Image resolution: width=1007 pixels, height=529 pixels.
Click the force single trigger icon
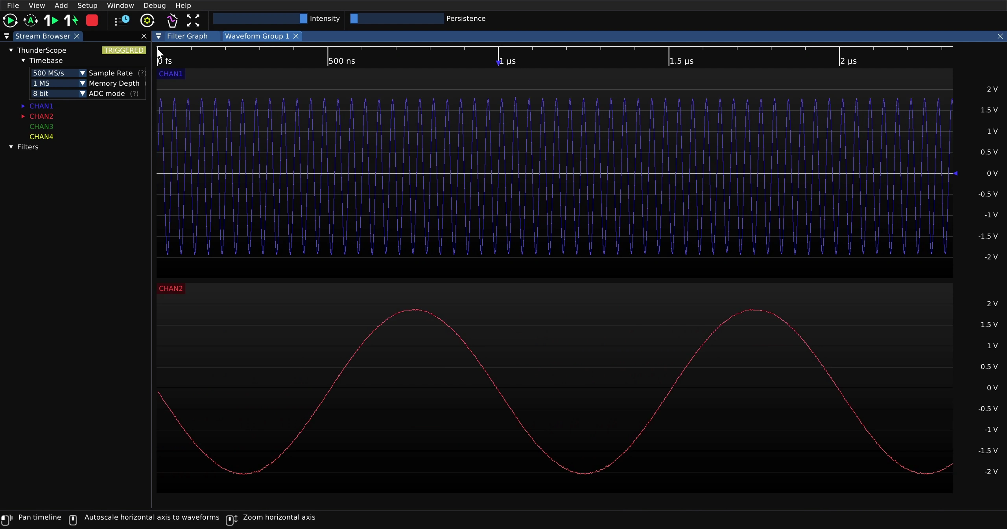click(71, 20)
